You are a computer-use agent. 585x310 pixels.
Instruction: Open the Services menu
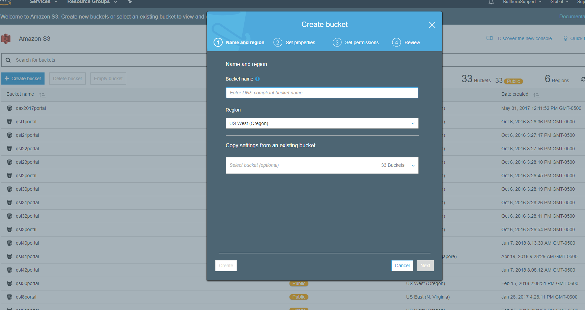(x=44, y=2)
